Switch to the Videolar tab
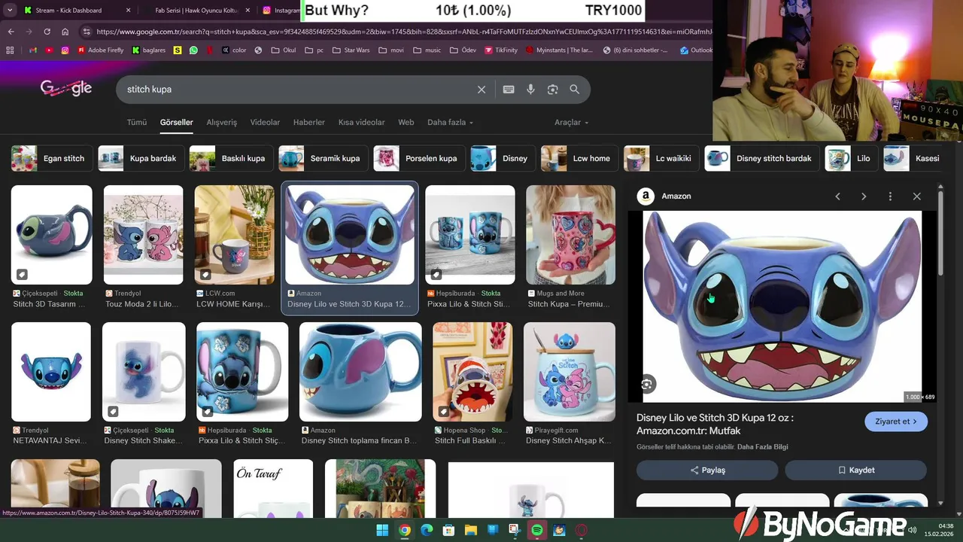 265,122
